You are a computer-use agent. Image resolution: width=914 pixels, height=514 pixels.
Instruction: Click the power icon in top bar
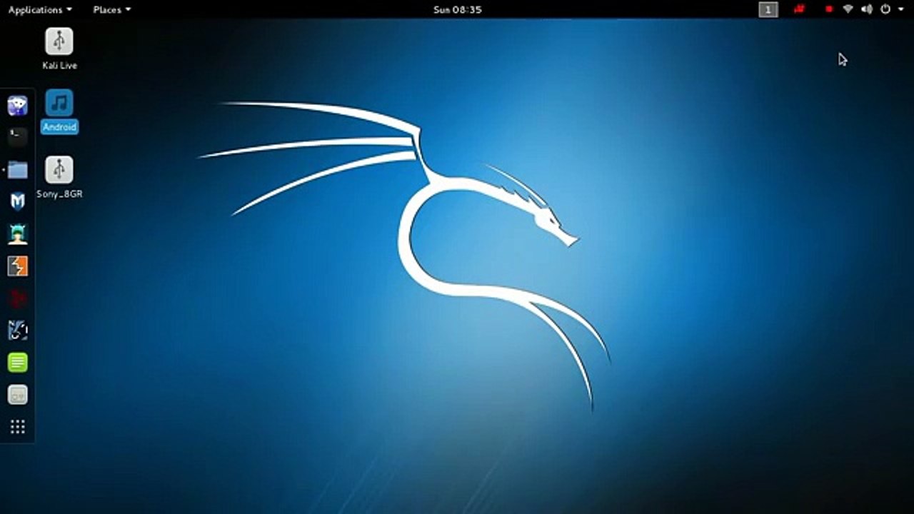point(885,9)
